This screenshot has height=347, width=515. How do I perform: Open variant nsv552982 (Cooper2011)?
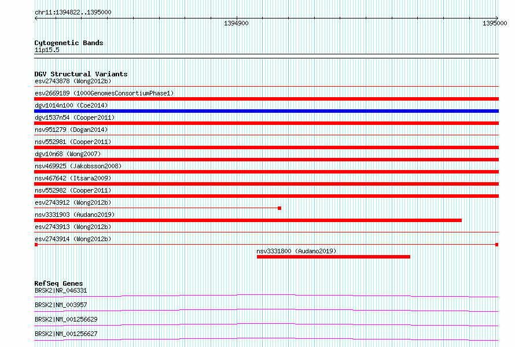73,190
